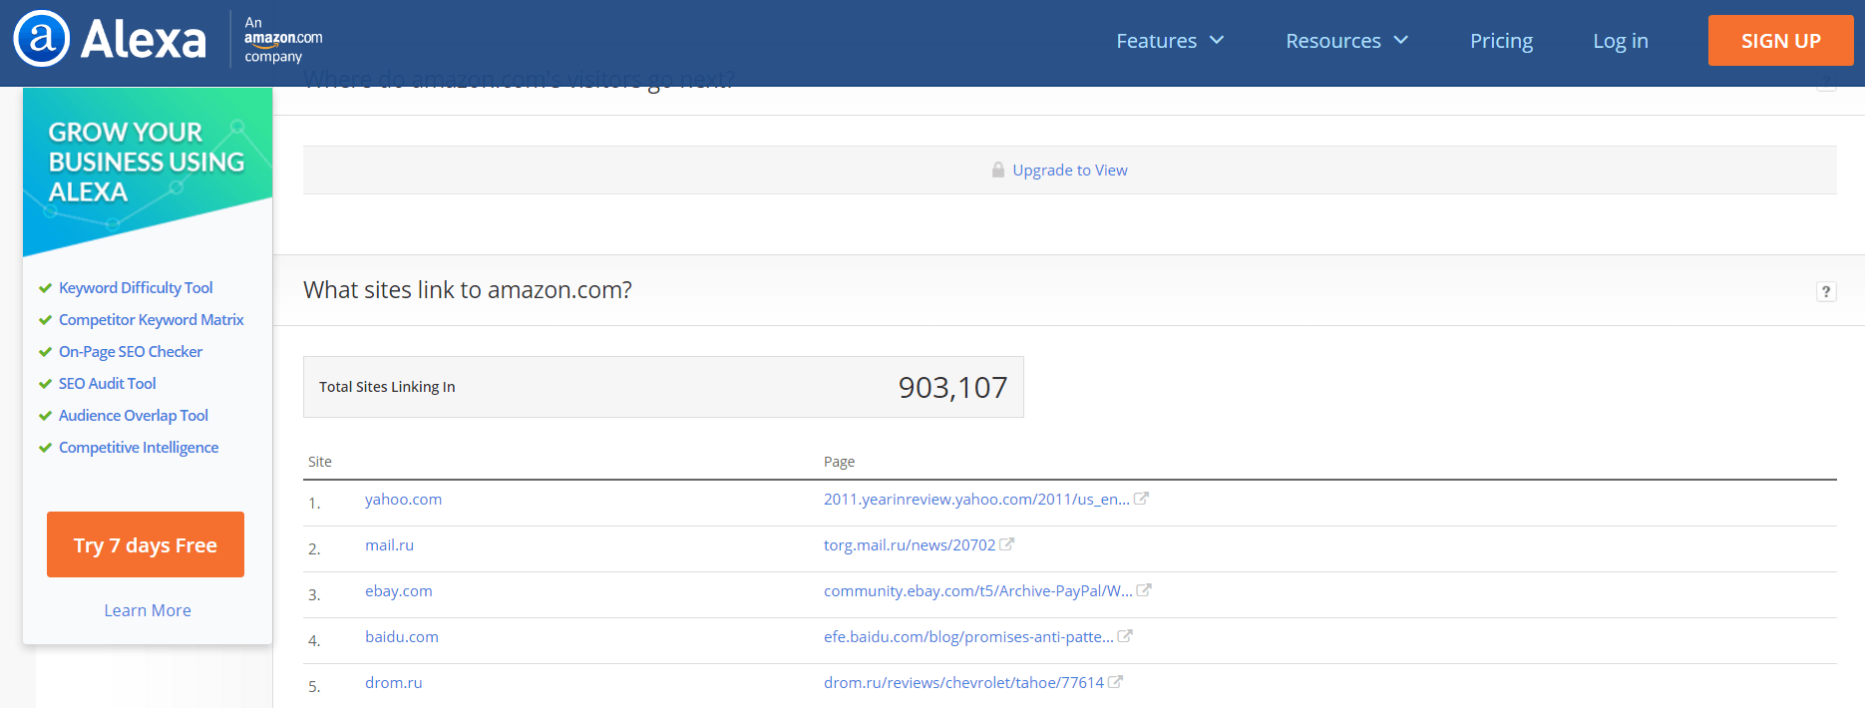
Task: Expand the Resources dropdown menu
Action: click(1346, 41)
